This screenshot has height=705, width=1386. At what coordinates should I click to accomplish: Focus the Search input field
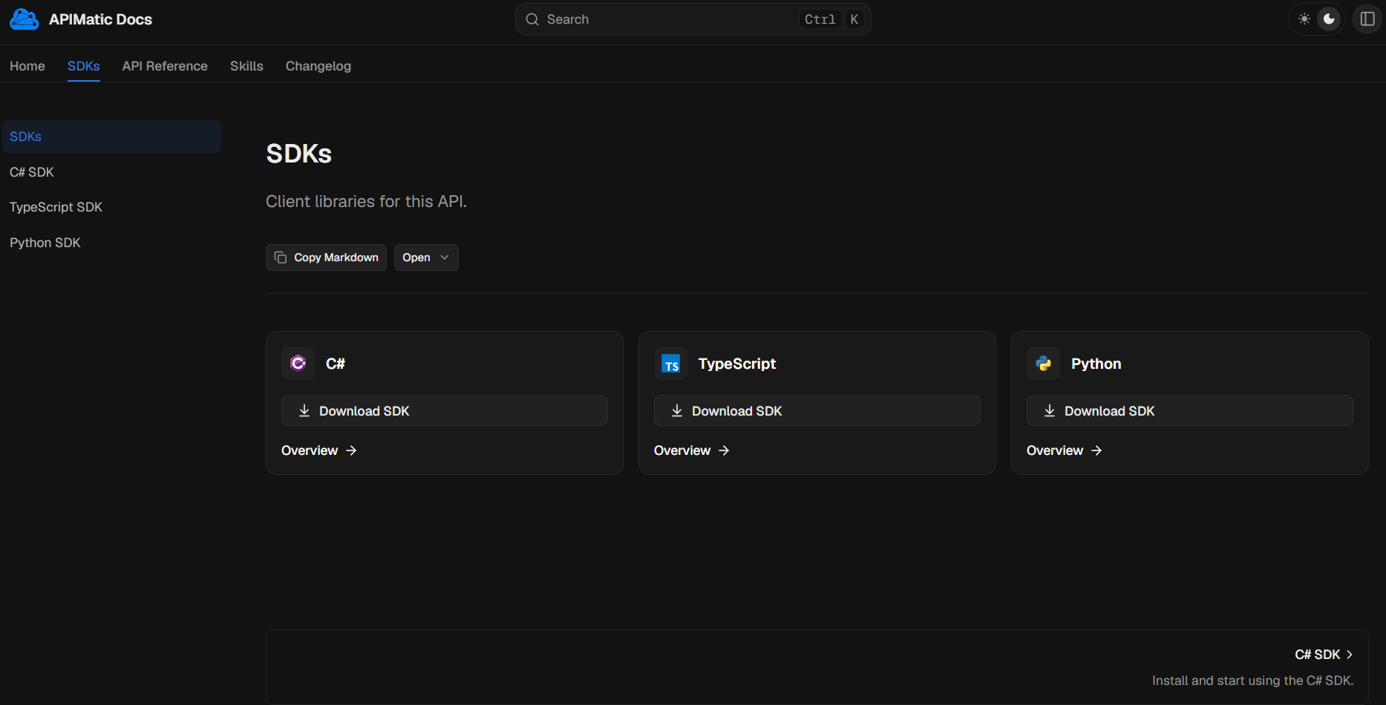693,19
